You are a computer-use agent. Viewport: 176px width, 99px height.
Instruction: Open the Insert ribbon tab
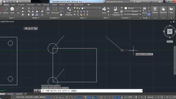coord(13,5)
